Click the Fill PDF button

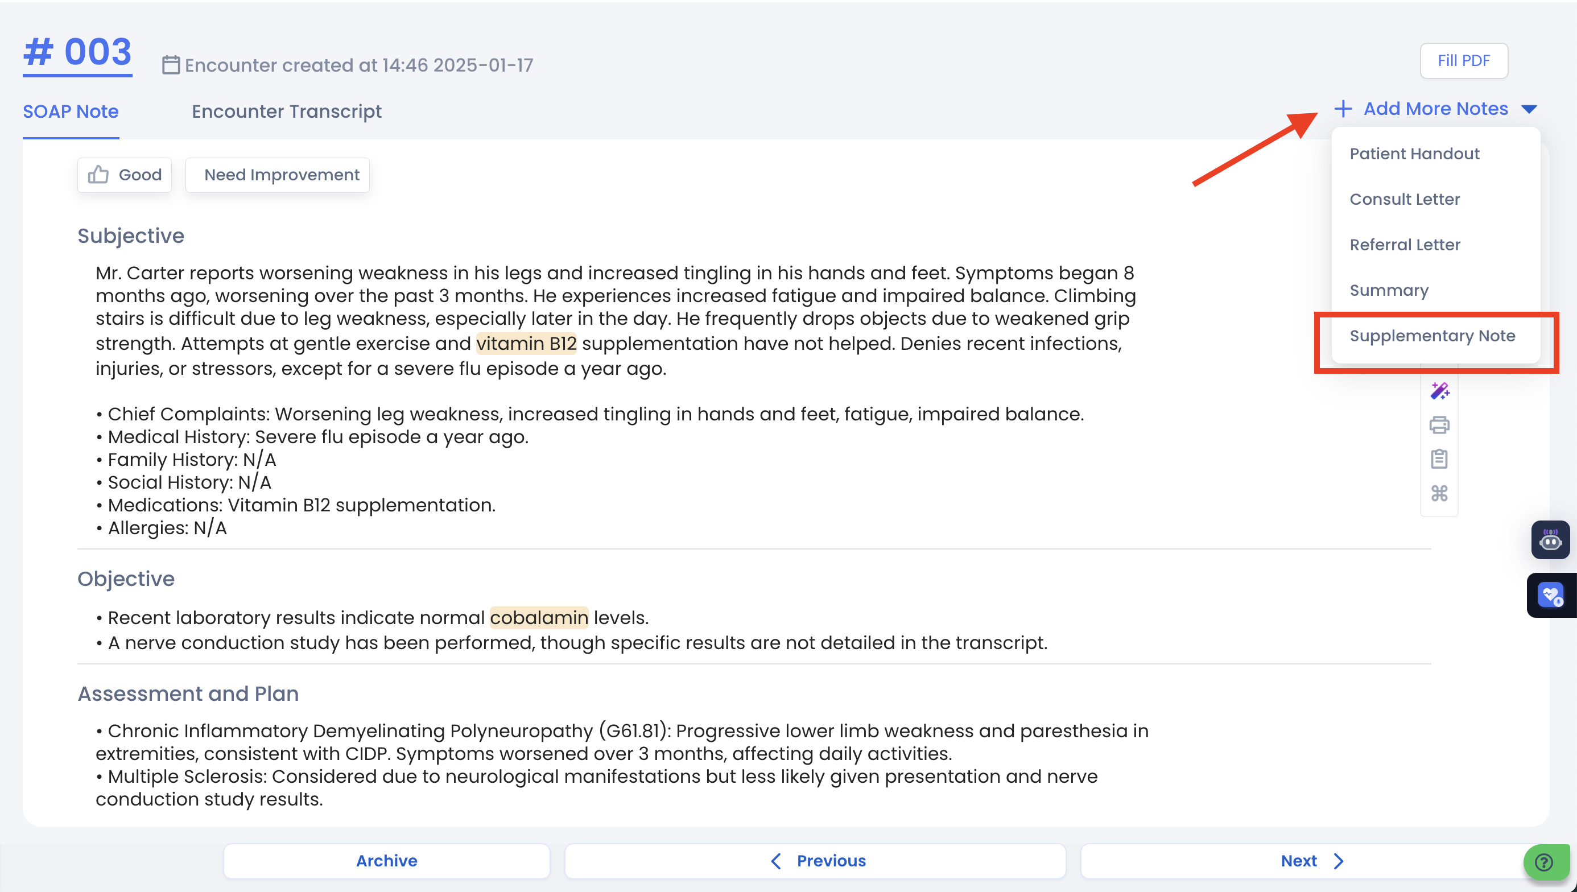pos(1463,61)
